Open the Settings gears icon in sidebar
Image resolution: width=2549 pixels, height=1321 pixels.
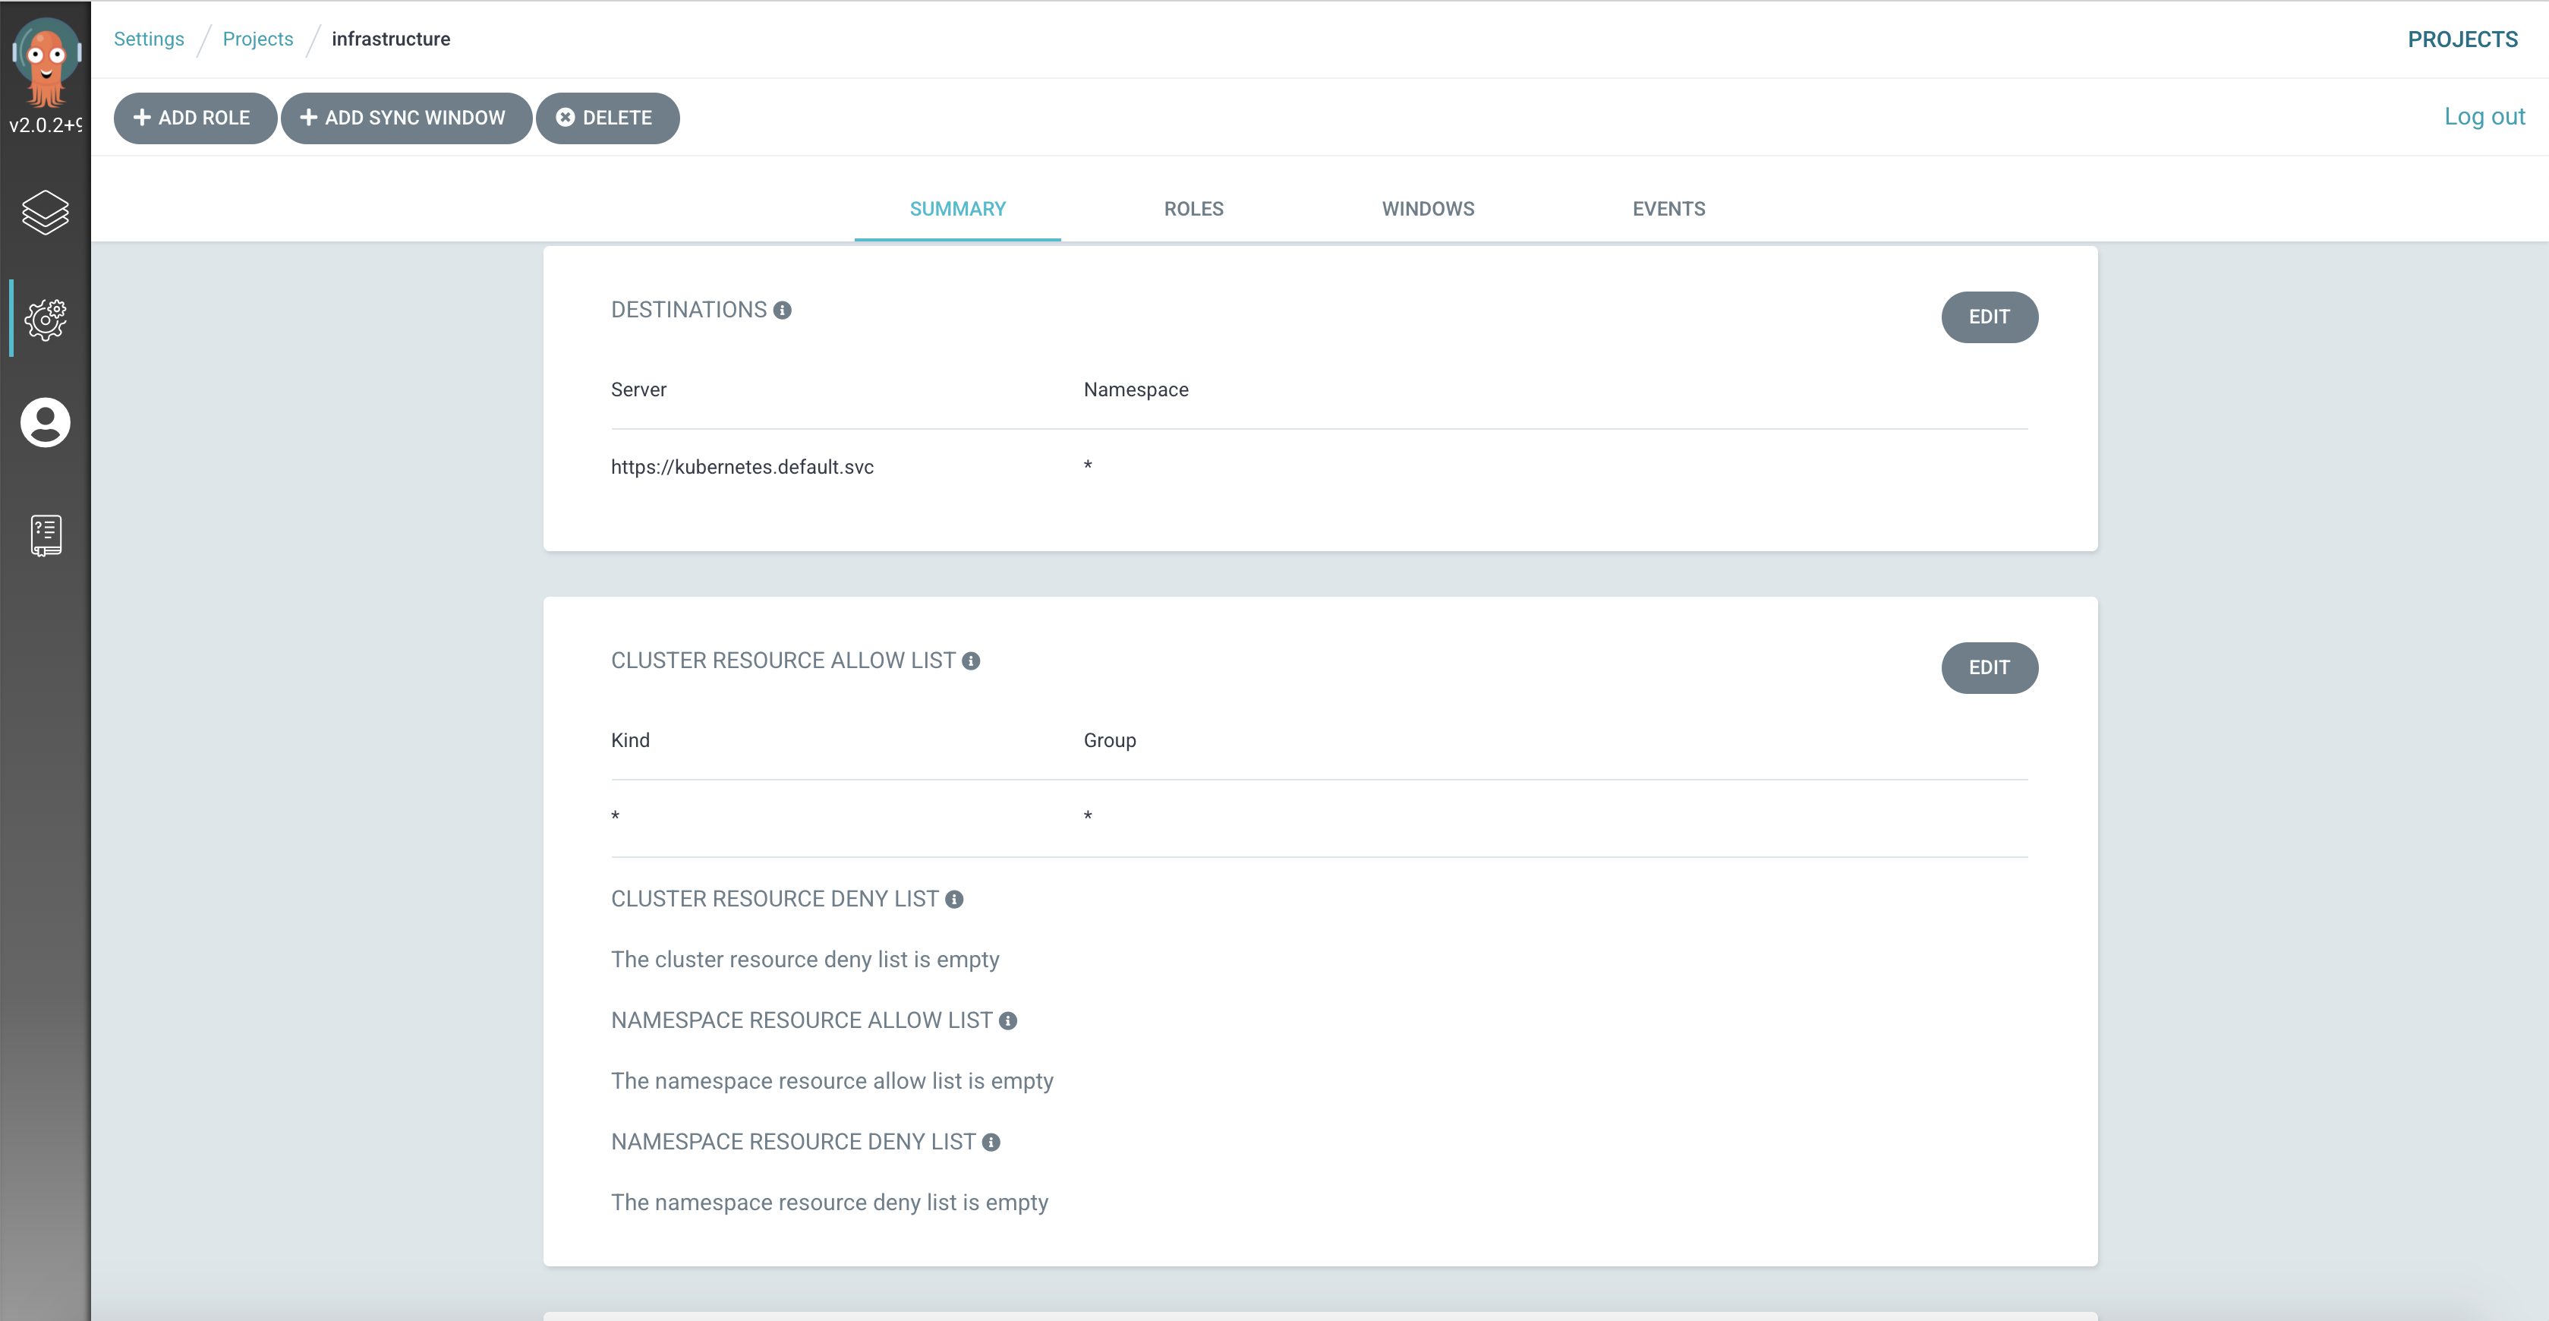coord(46,319)
